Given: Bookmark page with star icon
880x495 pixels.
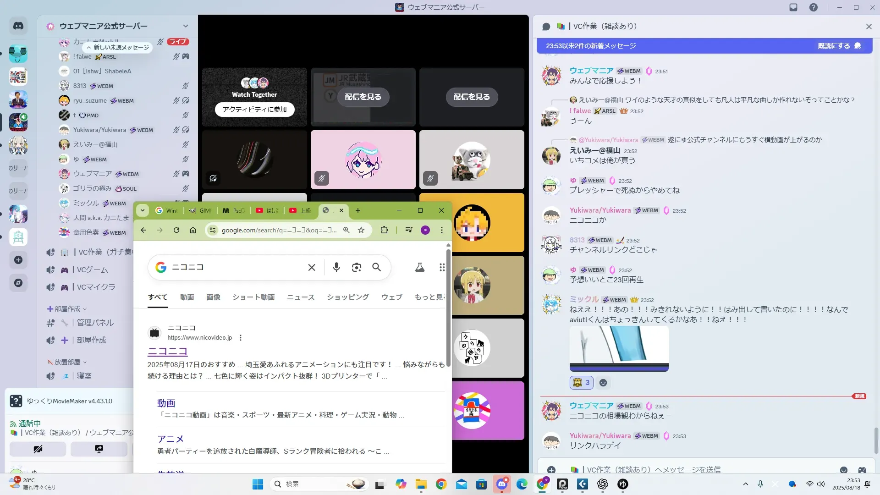Looking at the screenshot, I should click(361, 230).
